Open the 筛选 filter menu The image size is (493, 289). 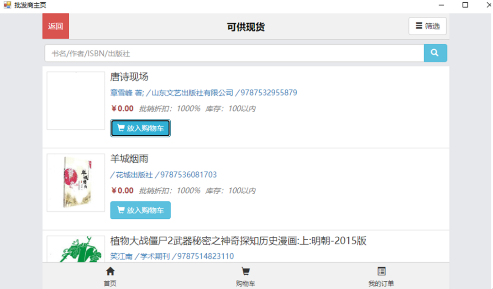pos(428,26)
